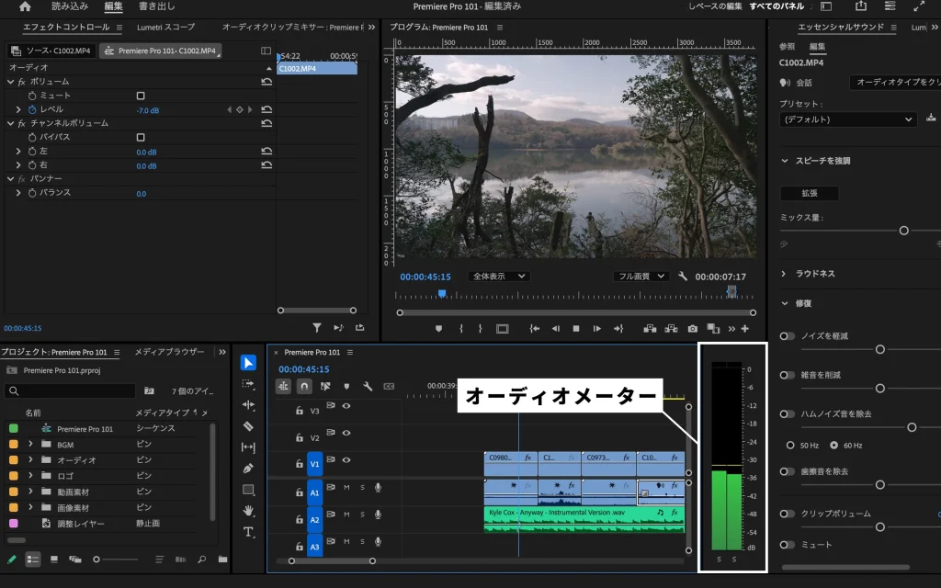Open the 全体表示 zoom level dropdown
This screenshot has height=588, width=941.
[498, 276]
